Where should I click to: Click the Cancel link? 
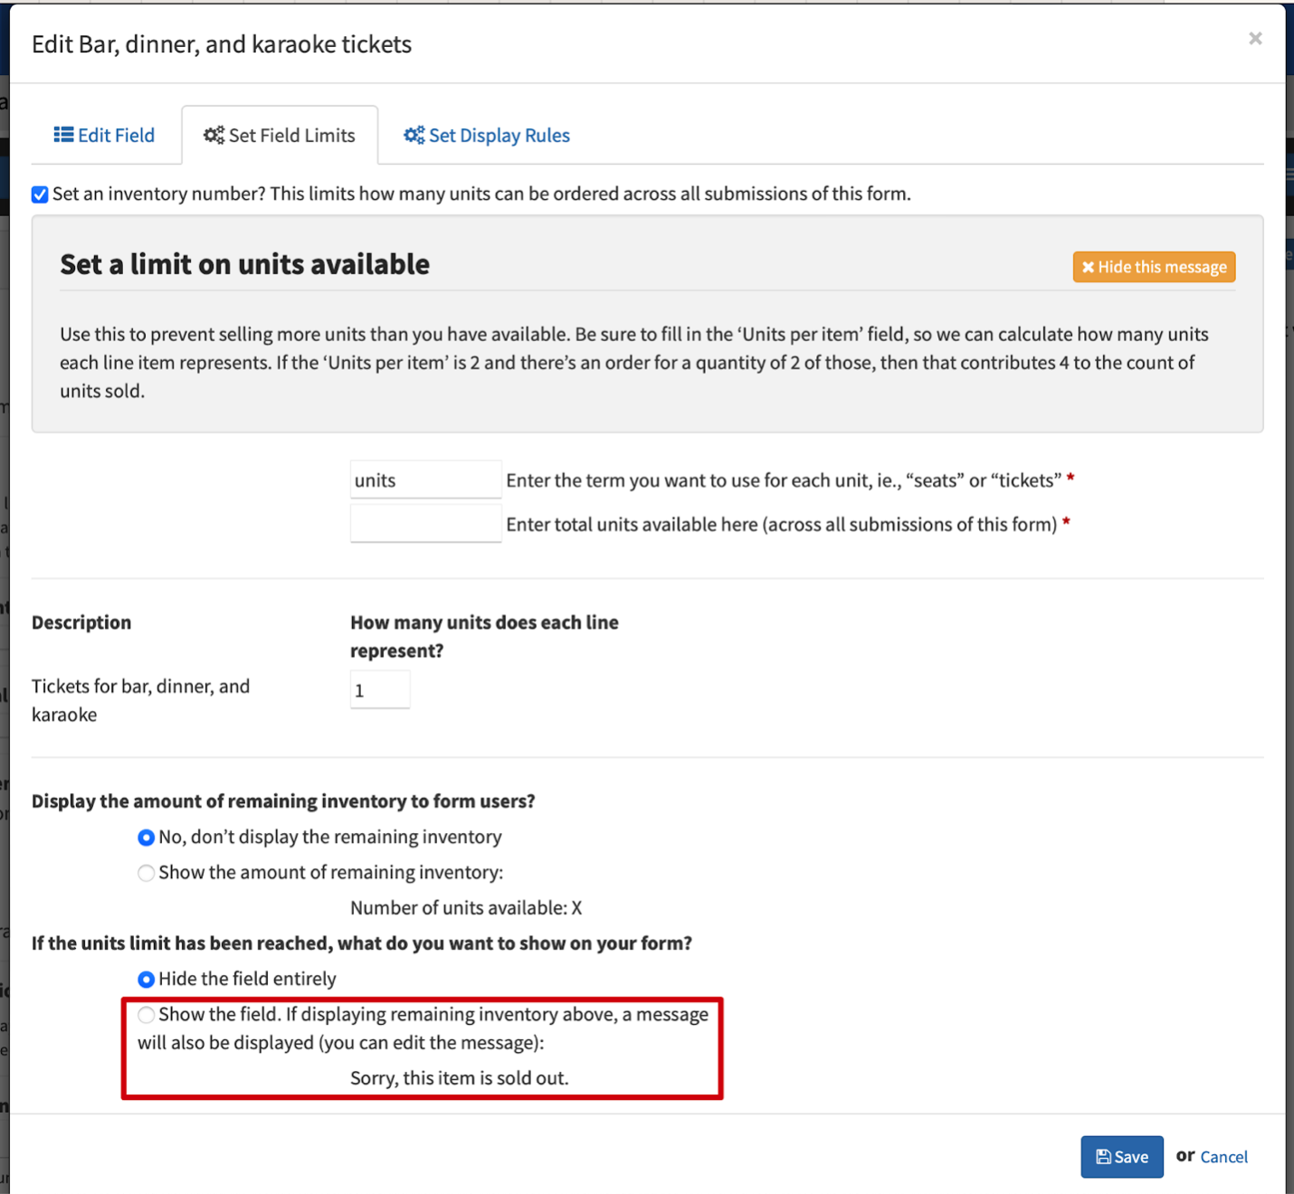pos(1223,1157)
